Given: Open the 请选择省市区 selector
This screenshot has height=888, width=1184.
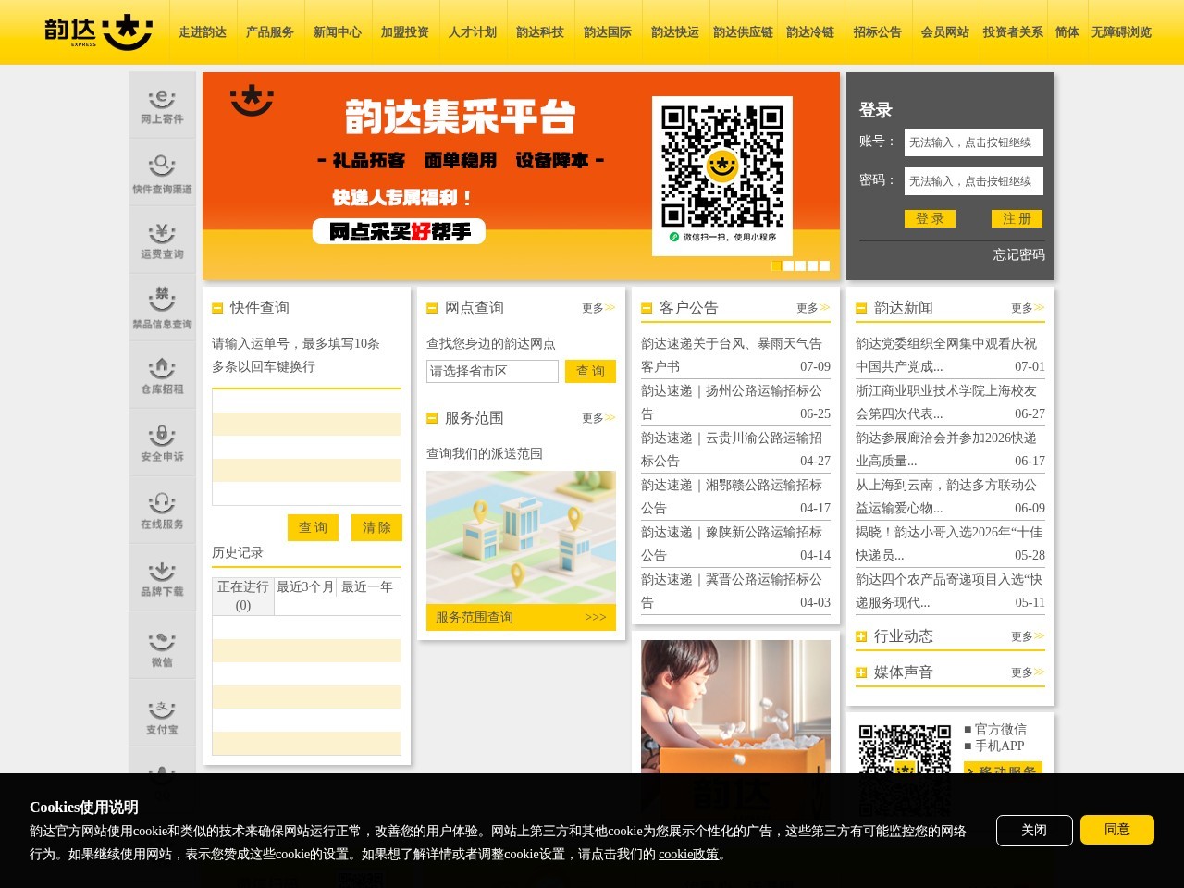Looking at the screenshot, I should 492,371.
